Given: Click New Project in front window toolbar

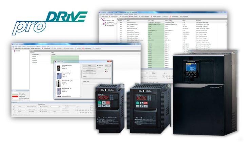Looking at the screenshot, I should coord(17,49).
